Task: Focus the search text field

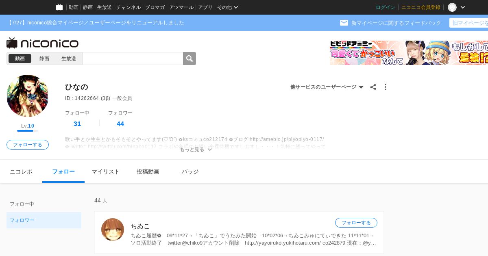Action: (133, 59)
